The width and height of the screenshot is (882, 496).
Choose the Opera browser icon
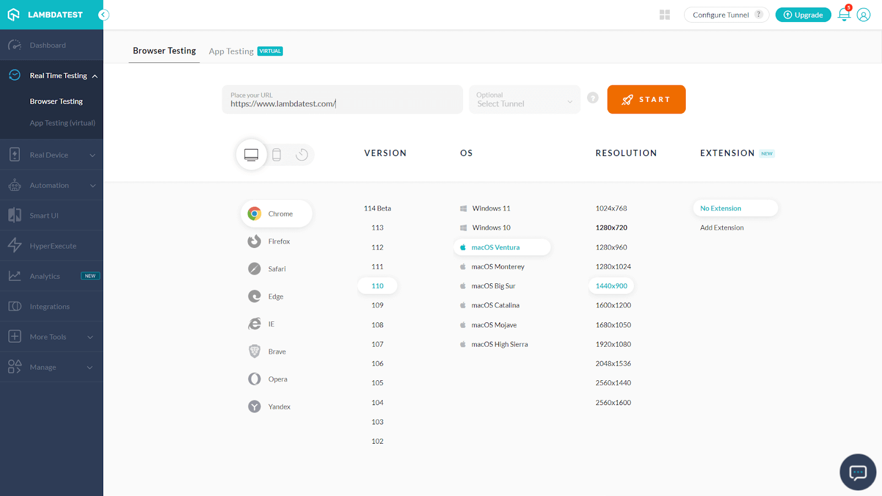[x=254, y=379]
